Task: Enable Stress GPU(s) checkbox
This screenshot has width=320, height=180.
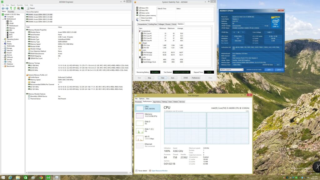Action: pyautogui.click(x=140, y=20)
